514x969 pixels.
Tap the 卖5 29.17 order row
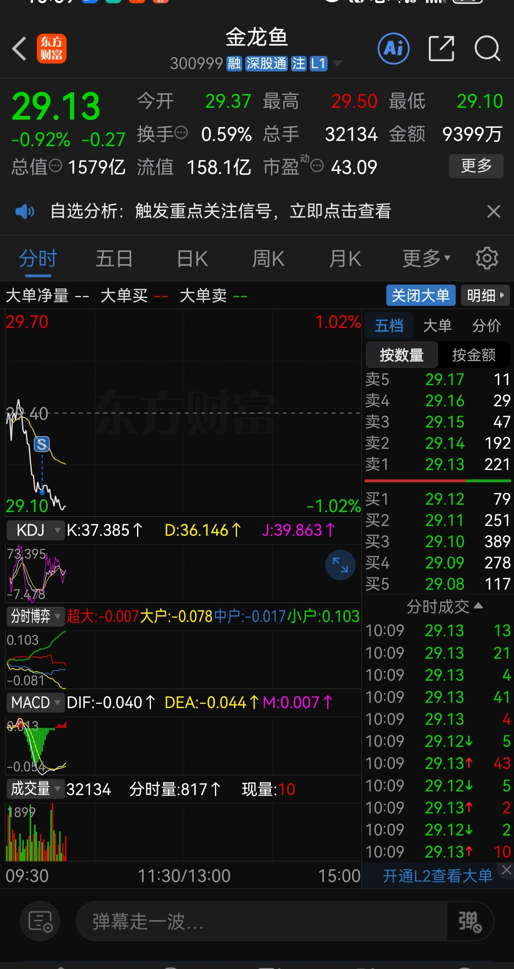438,379
